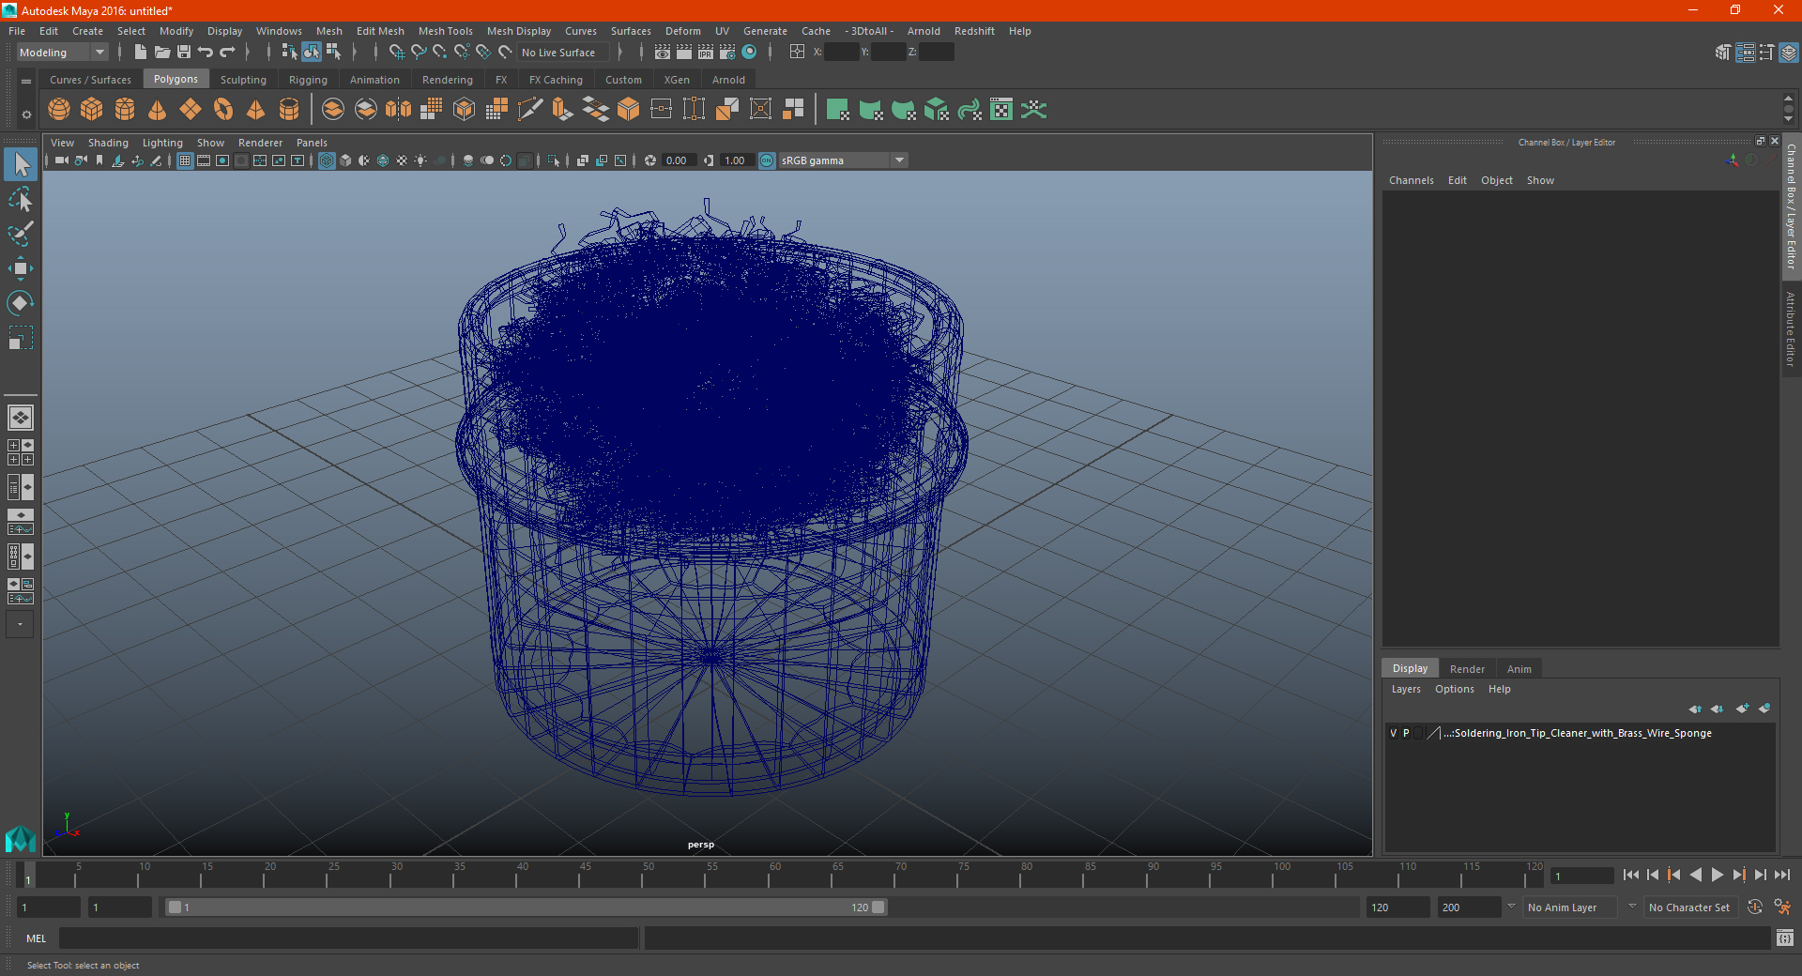Screen dimensions: 1802x976
Task: Toggle the film gate display
Action: (x=204, y=160)
